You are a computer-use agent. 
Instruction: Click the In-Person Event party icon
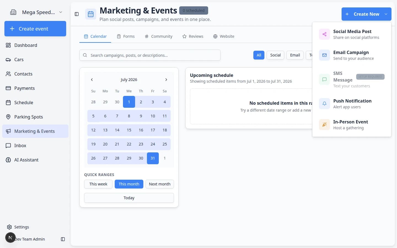point(324,125)
